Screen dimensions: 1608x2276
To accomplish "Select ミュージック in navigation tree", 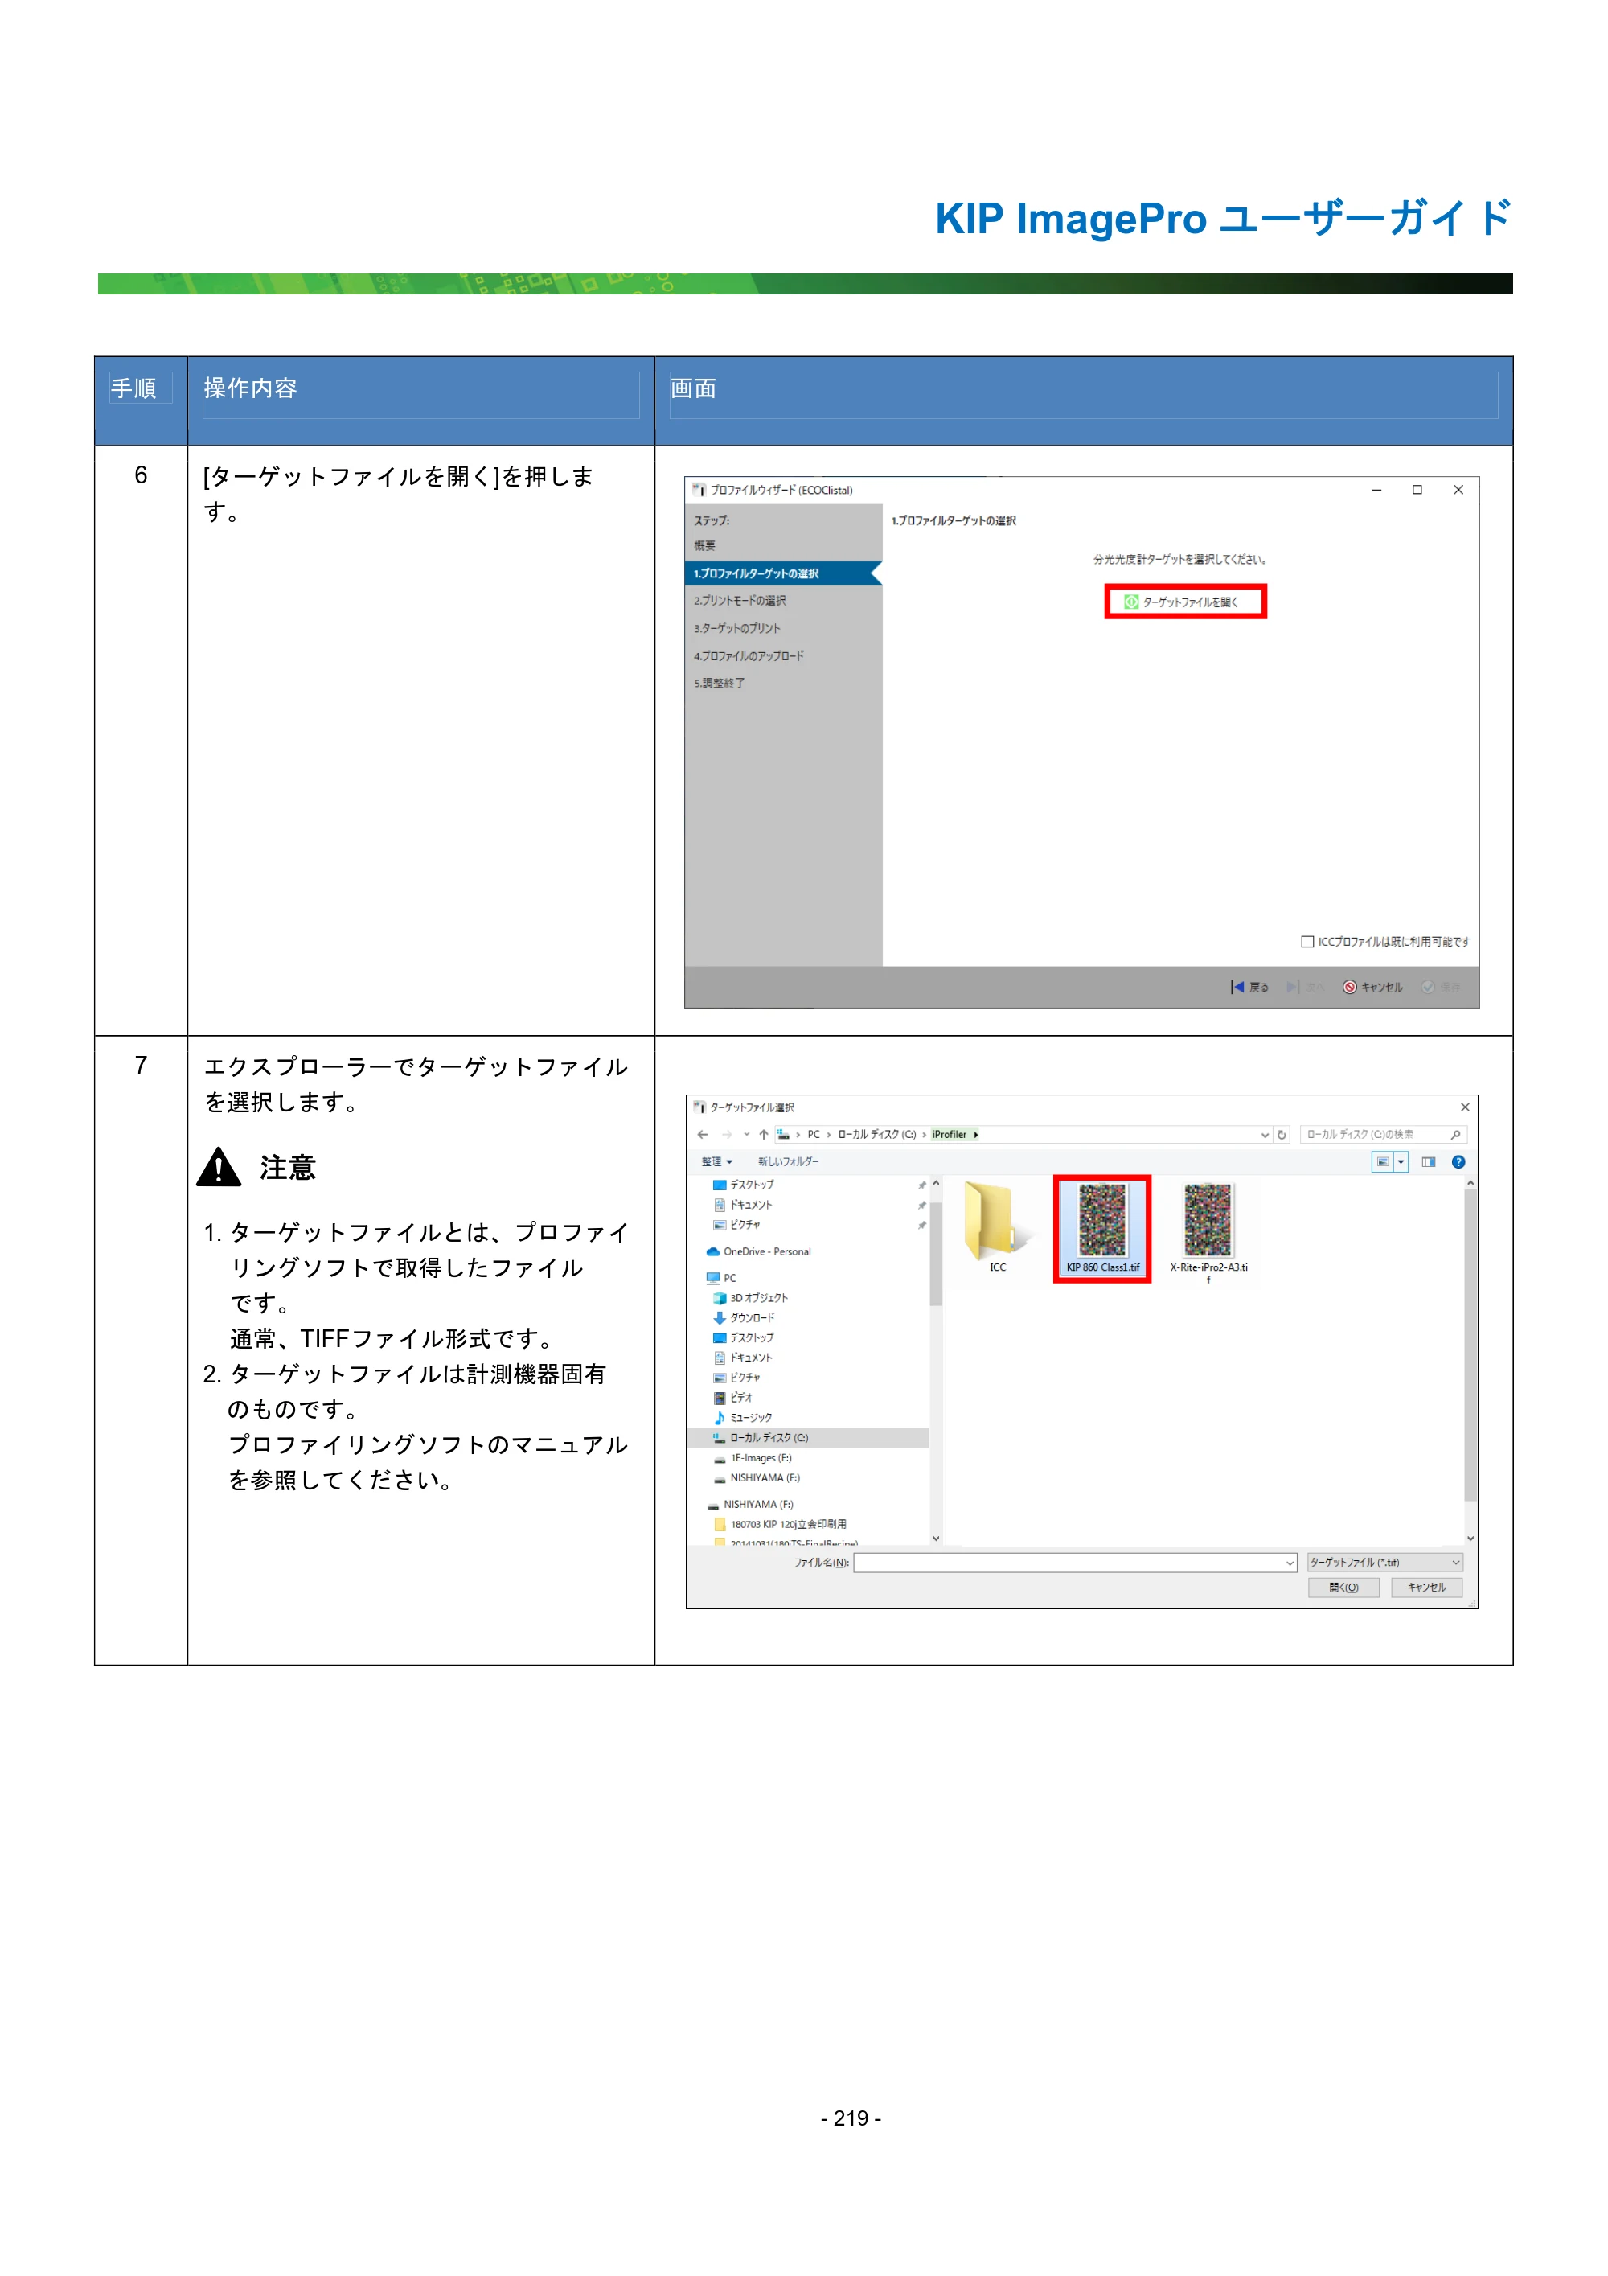I will (742, 1418).
